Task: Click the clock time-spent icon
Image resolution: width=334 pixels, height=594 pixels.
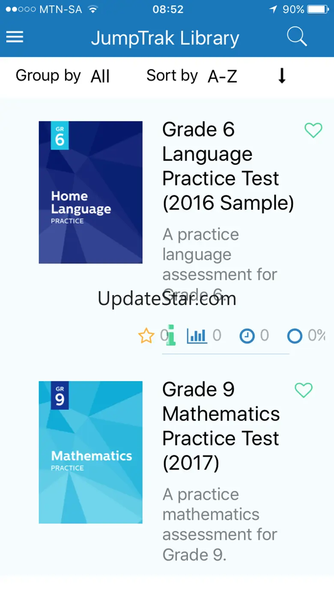Action: (247, 336)
